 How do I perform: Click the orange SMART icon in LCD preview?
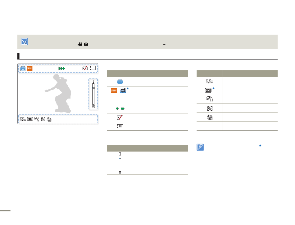point(30,68)
